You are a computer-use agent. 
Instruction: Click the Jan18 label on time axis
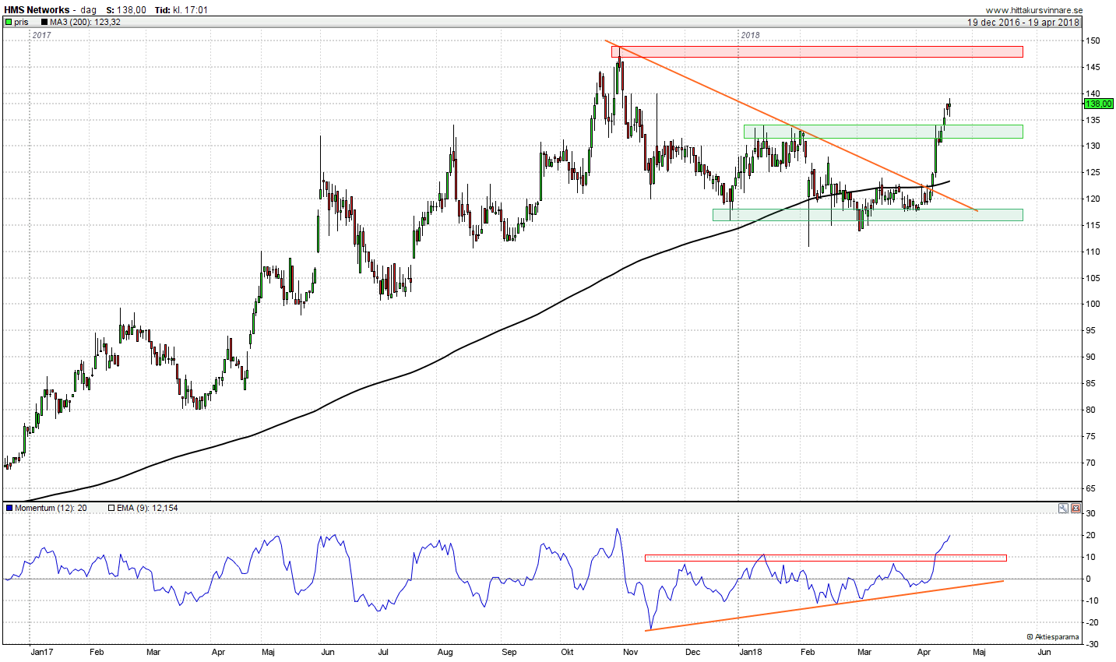coord(750,652)
